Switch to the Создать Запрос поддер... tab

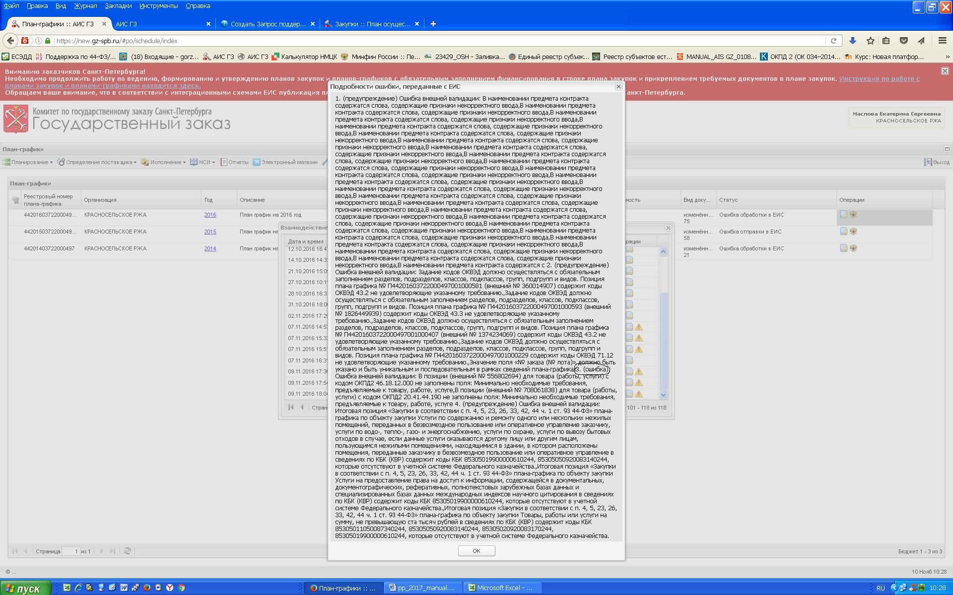(x=268, y=24)
